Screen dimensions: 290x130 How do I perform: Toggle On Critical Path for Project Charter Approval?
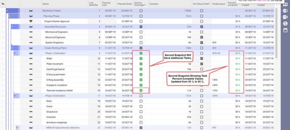click(x=202, y=21)
